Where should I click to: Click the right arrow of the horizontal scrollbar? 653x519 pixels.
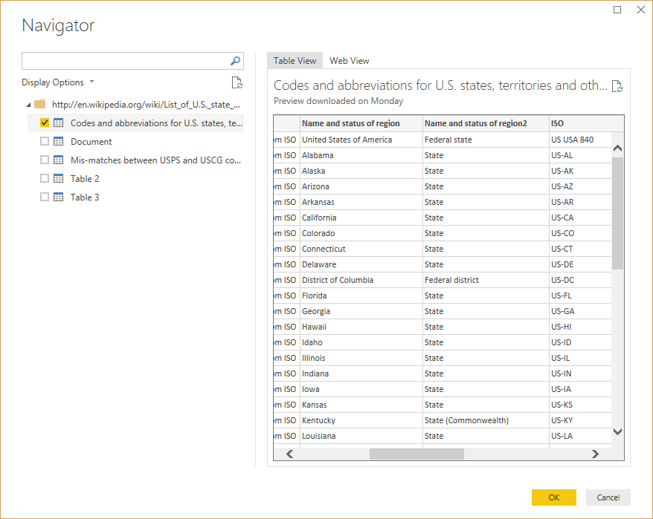[x=595, y=453]
